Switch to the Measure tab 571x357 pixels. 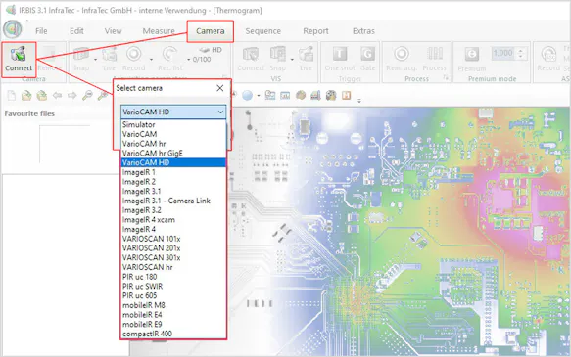[x=159, y=31]
